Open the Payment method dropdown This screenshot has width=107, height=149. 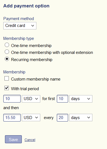tap(20, 26)
